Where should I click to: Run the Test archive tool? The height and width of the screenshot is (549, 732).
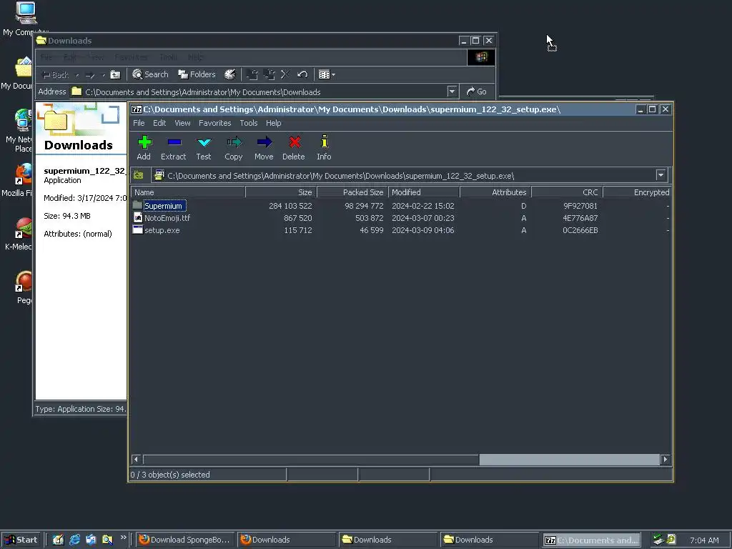204,147
